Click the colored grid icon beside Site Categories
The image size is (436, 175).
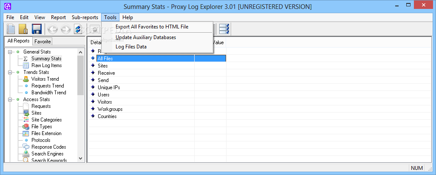[26, 120]
